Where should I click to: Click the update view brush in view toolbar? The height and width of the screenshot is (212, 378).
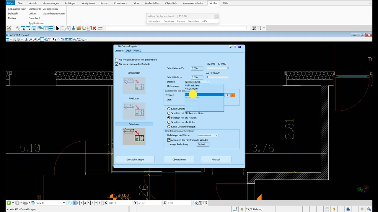point(26,39)
